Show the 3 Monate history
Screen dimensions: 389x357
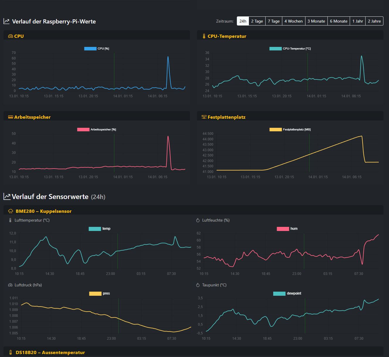[316, 21]
